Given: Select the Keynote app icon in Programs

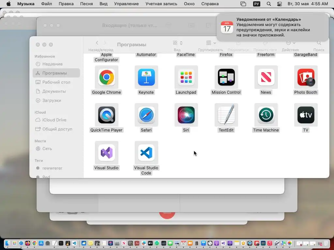Looking at the screenshot, I should [x=146, y=77].
